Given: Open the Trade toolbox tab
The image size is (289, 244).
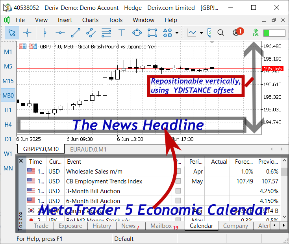Looking at the screenshot, I should pyautogui.click(x=41, y=226).
